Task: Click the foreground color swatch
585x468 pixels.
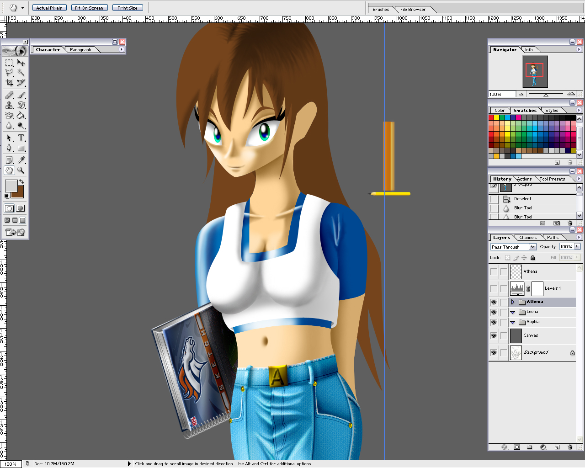Action: tap(11, 186)
